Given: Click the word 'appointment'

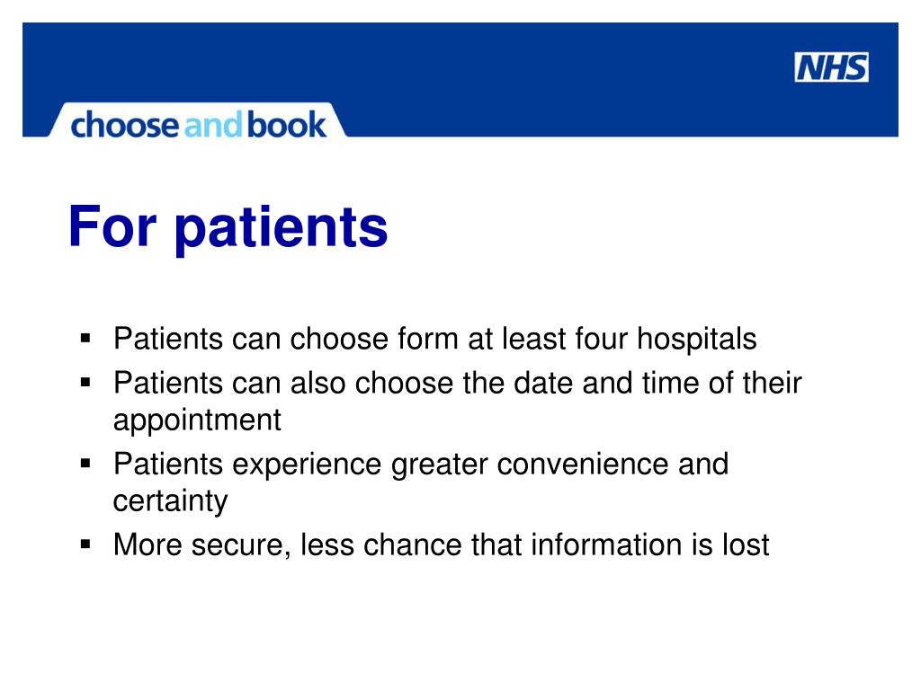Looking at the screenshot, I should pos(197,420).
